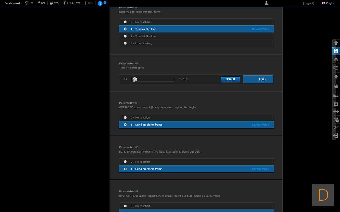Click the blue info notification icon

(x=100, y=3)
